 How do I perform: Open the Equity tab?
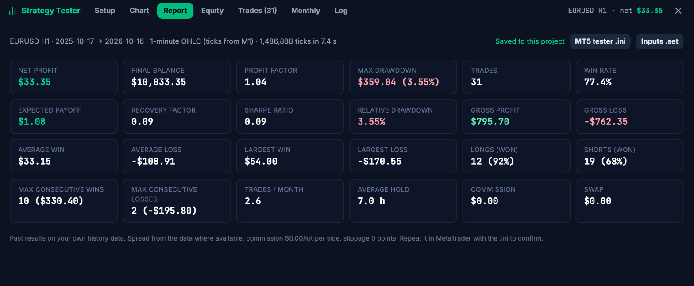tap(212, 11)
